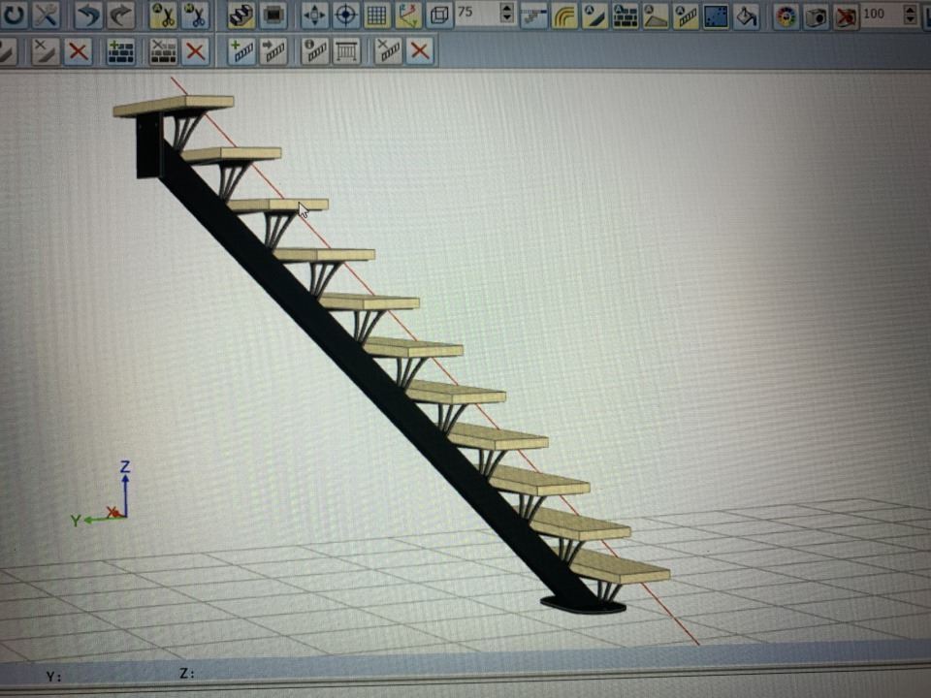Image resolution: width=931 pixels, height=698 pixels.
Task: Toggle the grid display icon
Action: coord(376,16)
